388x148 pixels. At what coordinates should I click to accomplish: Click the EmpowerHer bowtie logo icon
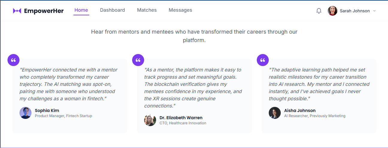click(17, 11)
